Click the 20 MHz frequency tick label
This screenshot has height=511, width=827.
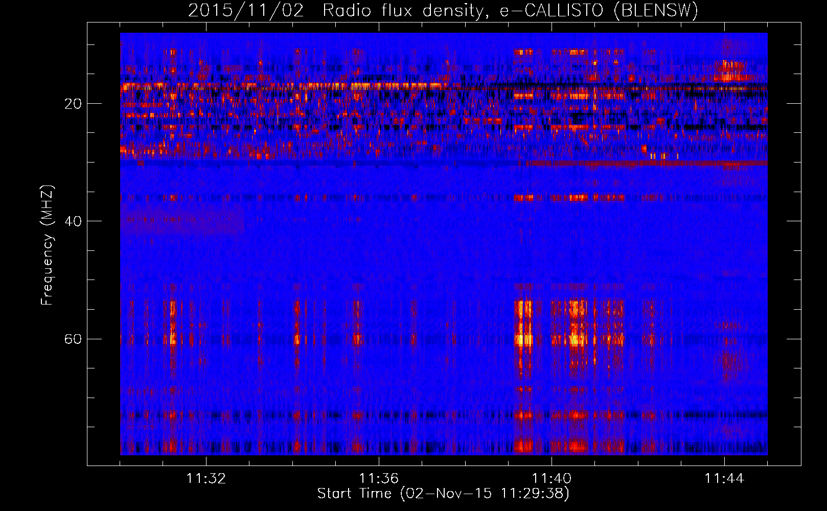tap(73, 104)
